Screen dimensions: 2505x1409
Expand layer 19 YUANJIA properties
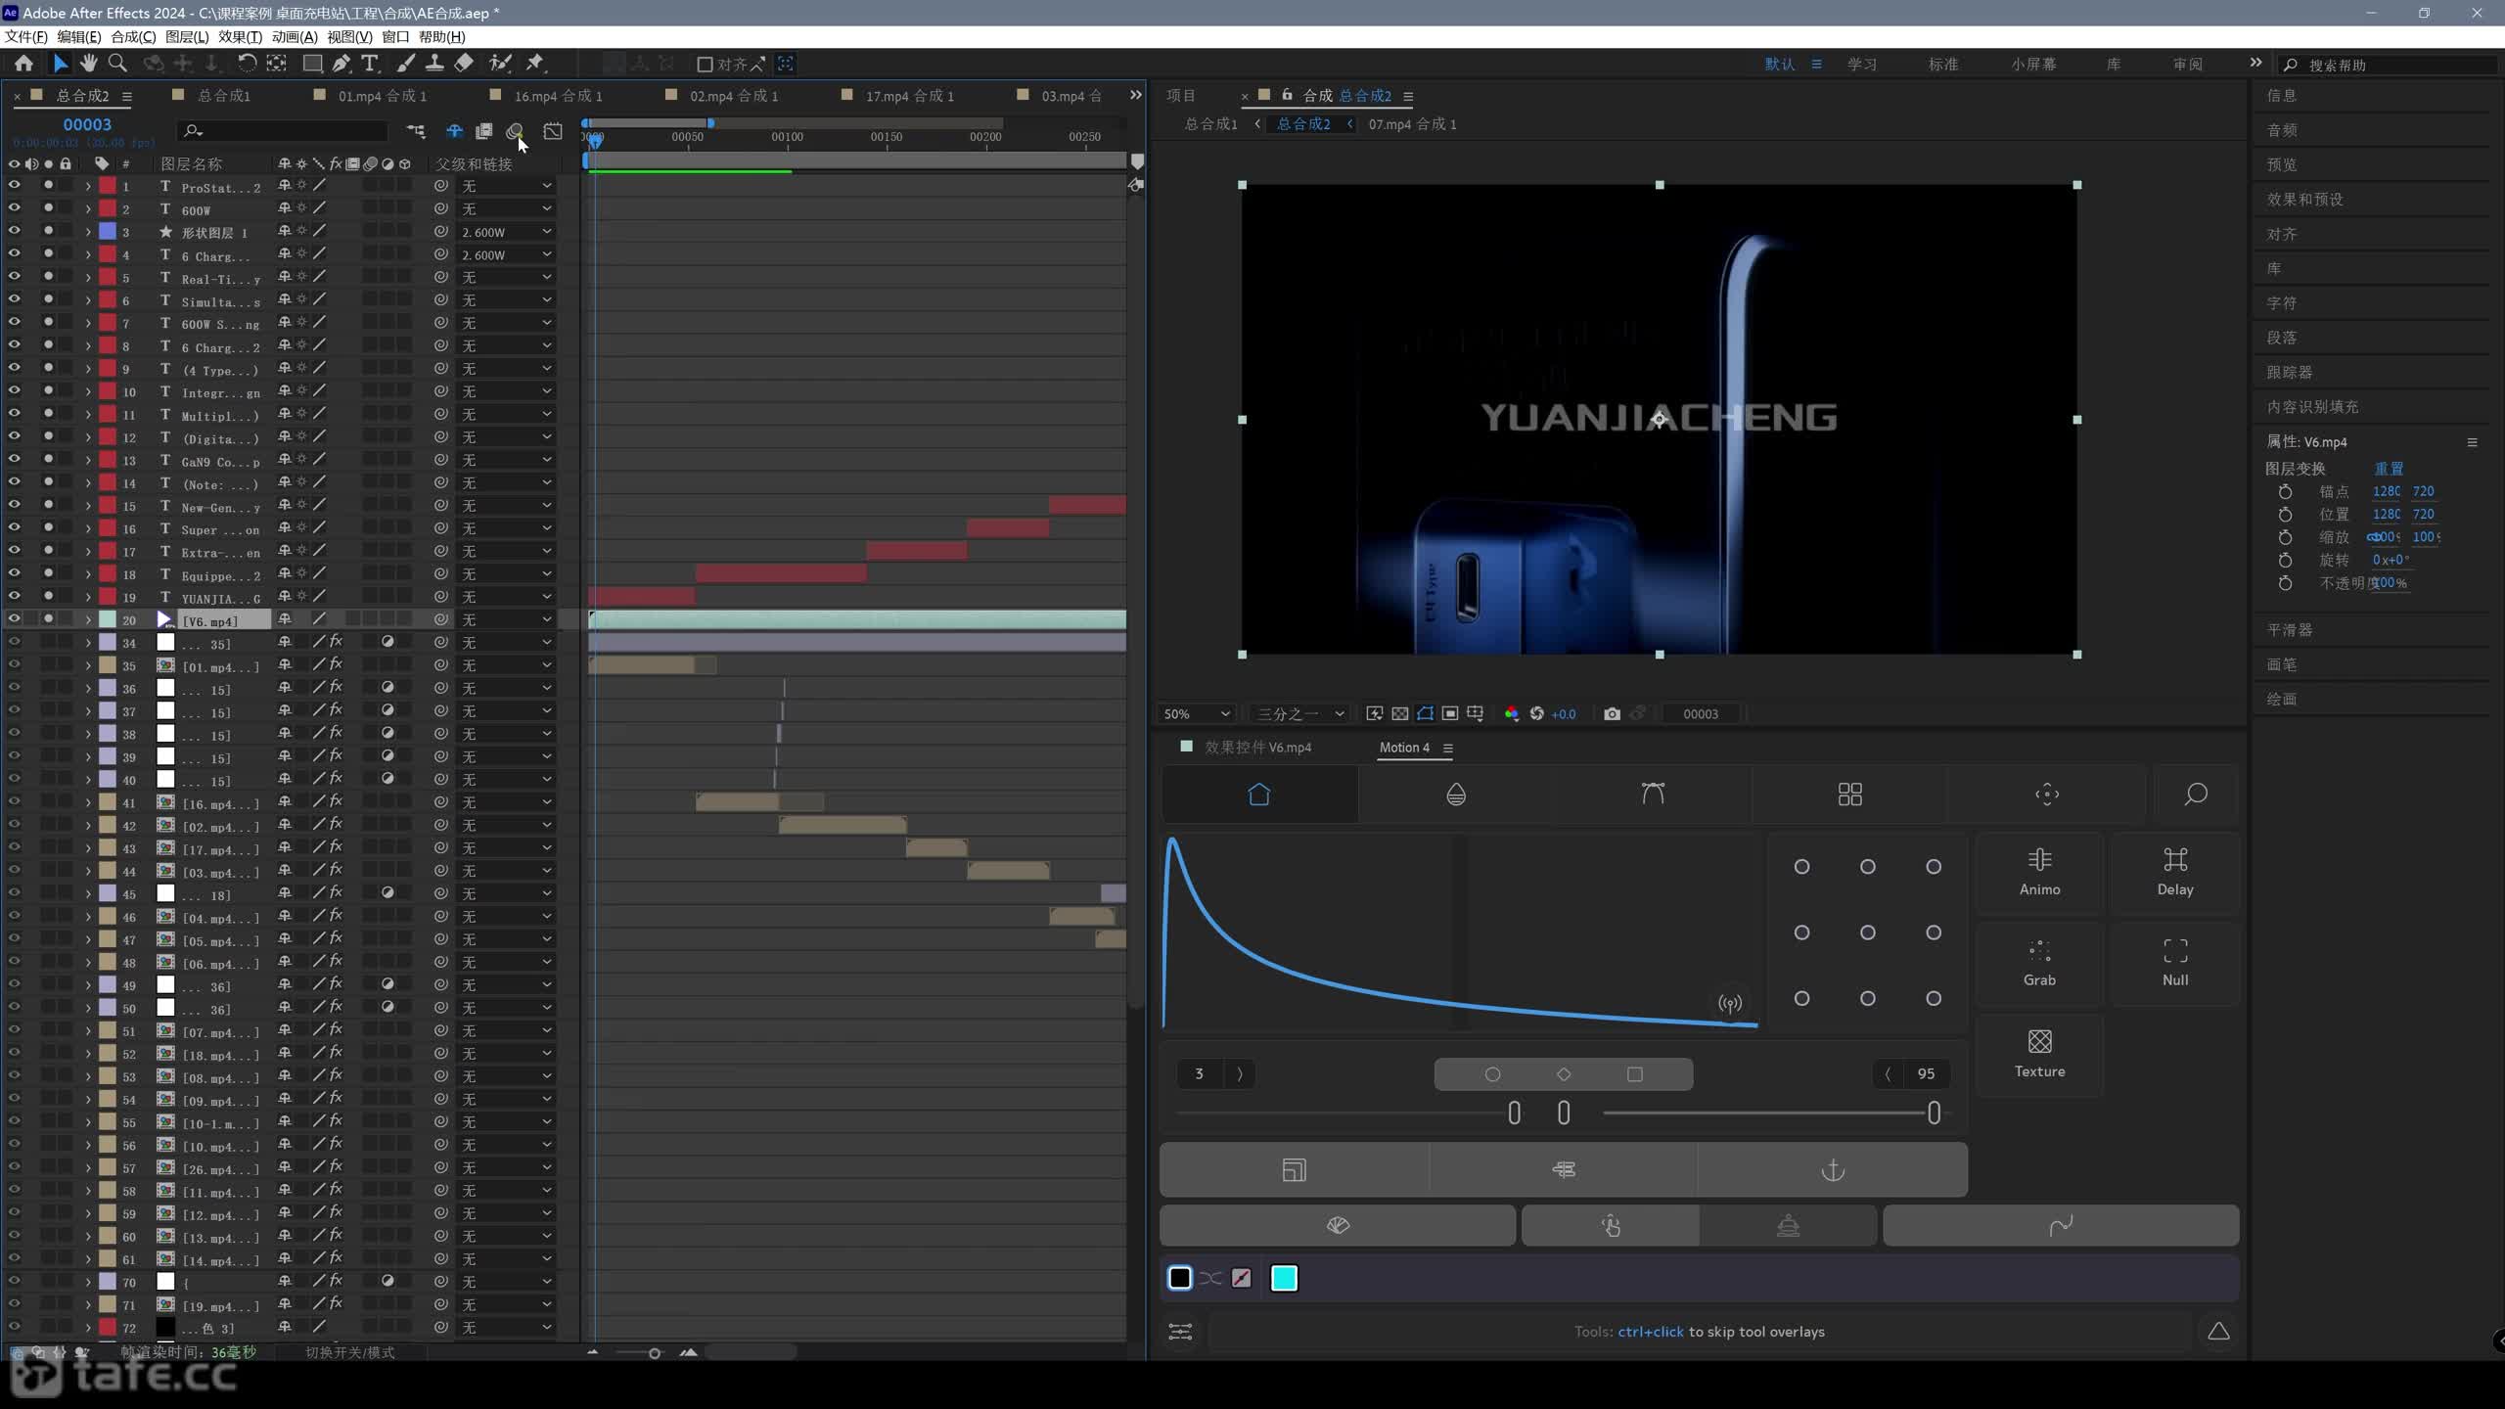click(x=88, y=597)
